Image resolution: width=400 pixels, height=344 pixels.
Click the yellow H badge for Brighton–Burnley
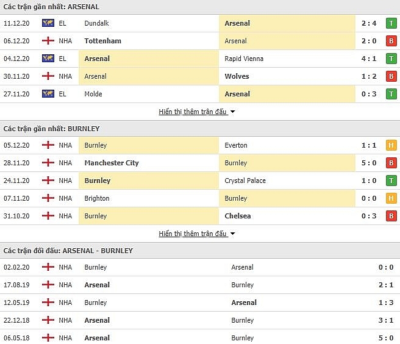[391, 198]
